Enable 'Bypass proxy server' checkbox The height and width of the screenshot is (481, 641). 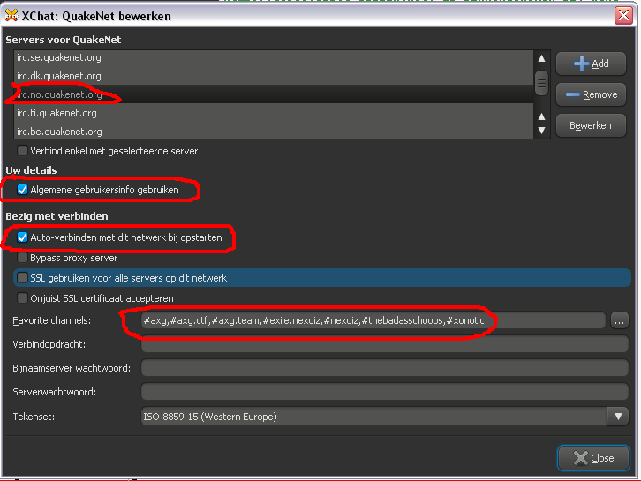(22, 258)
